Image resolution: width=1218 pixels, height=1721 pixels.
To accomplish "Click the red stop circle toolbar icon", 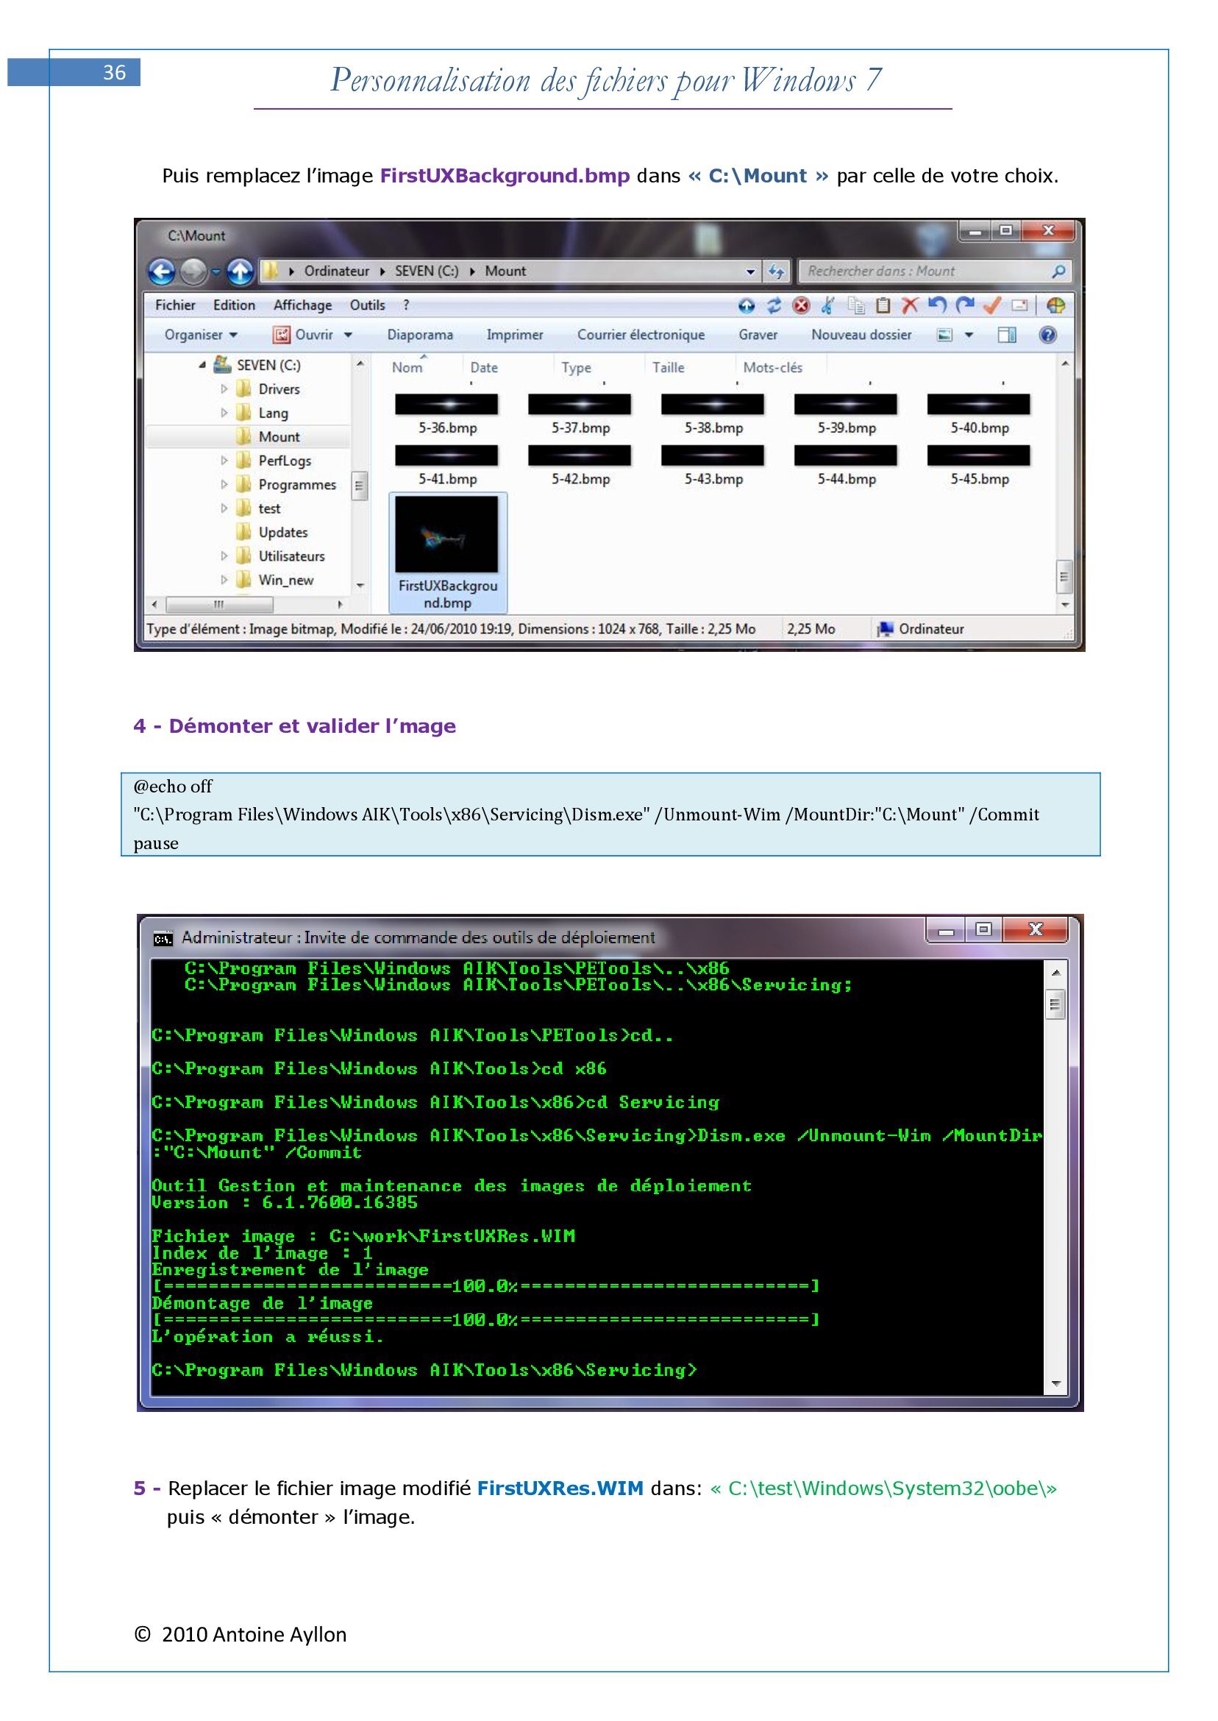I will tap(801, 305).
